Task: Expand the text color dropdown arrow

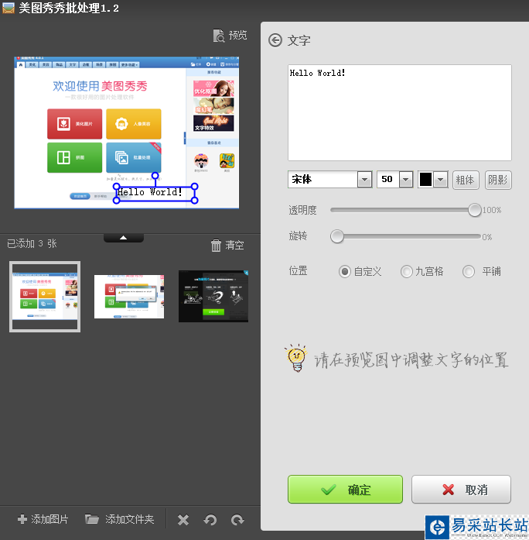Action: tap(441, 180)
